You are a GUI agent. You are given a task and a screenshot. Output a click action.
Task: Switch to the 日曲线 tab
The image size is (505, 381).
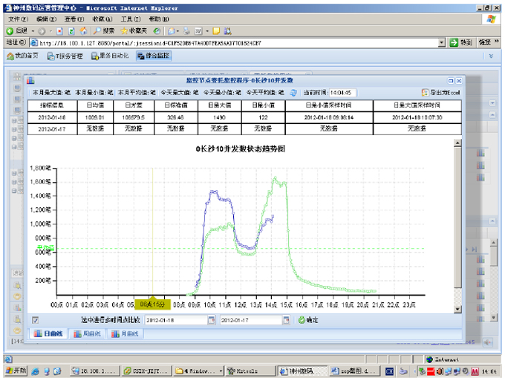pos(48,333)
